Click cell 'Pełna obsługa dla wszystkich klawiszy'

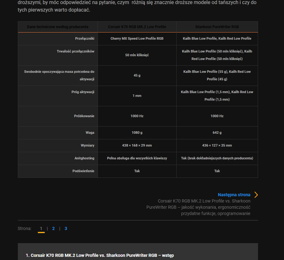137,158
